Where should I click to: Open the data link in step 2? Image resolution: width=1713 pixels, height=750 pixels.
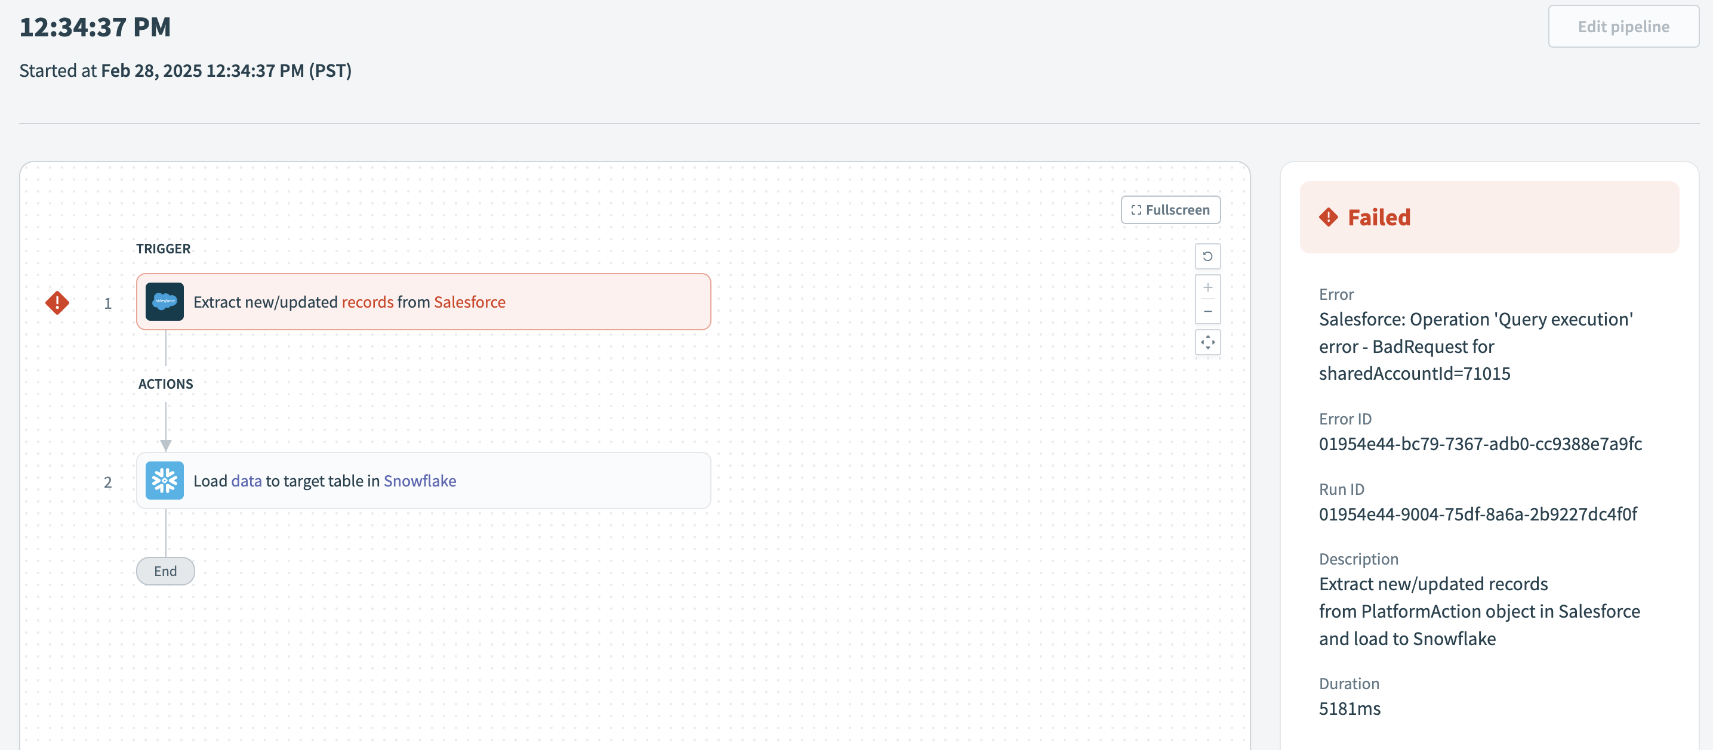(x=246, y=481)
